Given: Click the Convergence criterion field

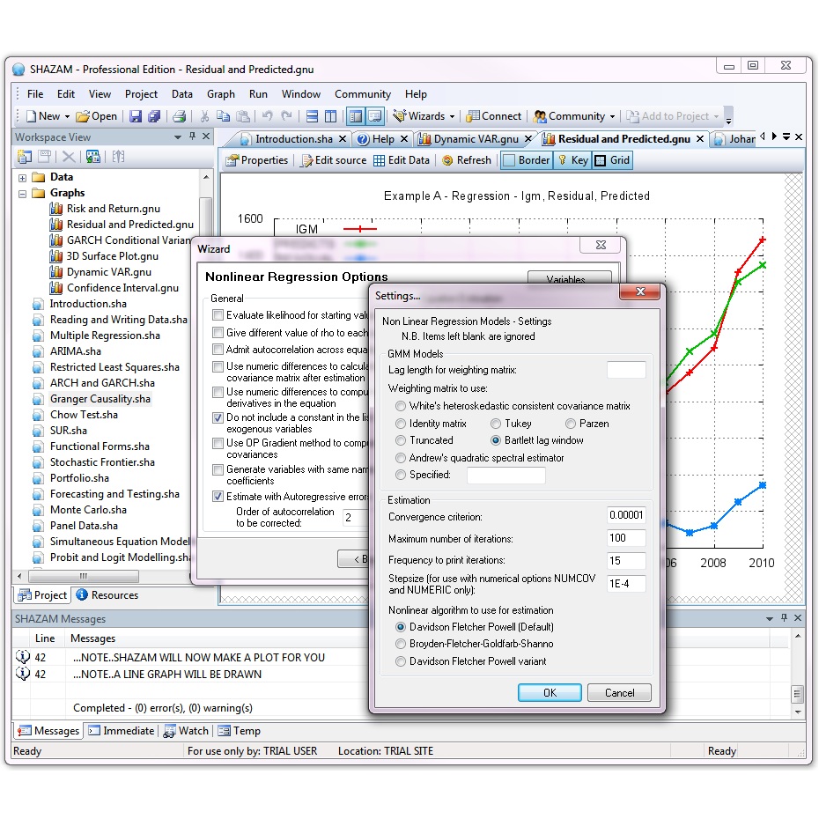Looking at the screenshot, I should pos(626,515).
